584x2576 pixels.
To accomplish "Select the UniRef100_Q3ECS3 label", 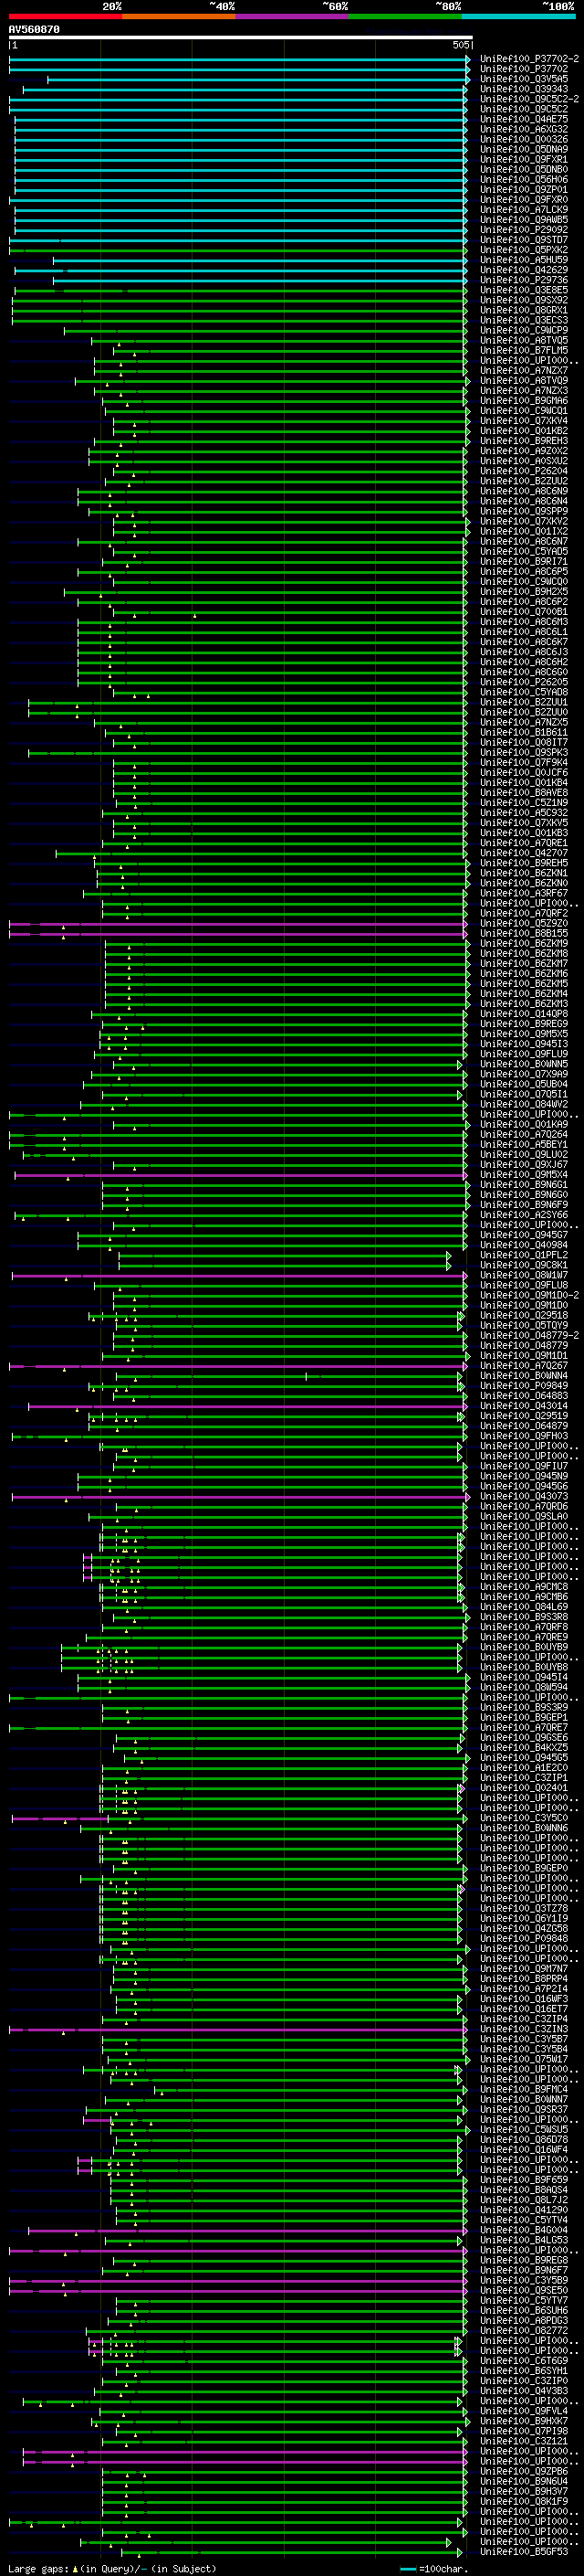I will click(524, 320).
